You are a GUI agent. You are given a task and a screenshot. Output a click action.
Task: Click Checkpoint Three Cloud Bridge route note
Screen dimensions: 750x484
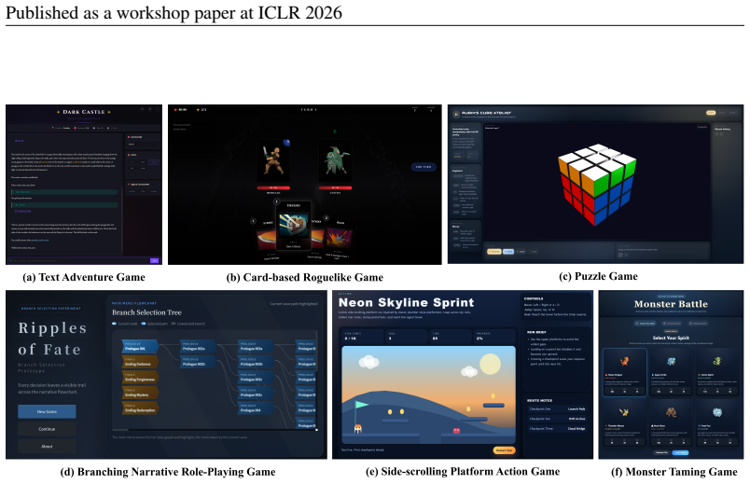[x=557, y=429]
